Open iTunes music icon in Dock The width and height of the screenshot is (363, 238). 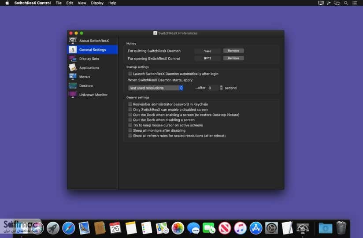[240, 228]
